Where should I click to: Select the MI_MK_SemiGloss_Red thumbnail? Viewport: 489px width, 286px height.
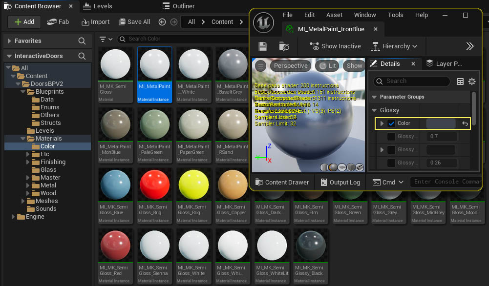(115, 256)
